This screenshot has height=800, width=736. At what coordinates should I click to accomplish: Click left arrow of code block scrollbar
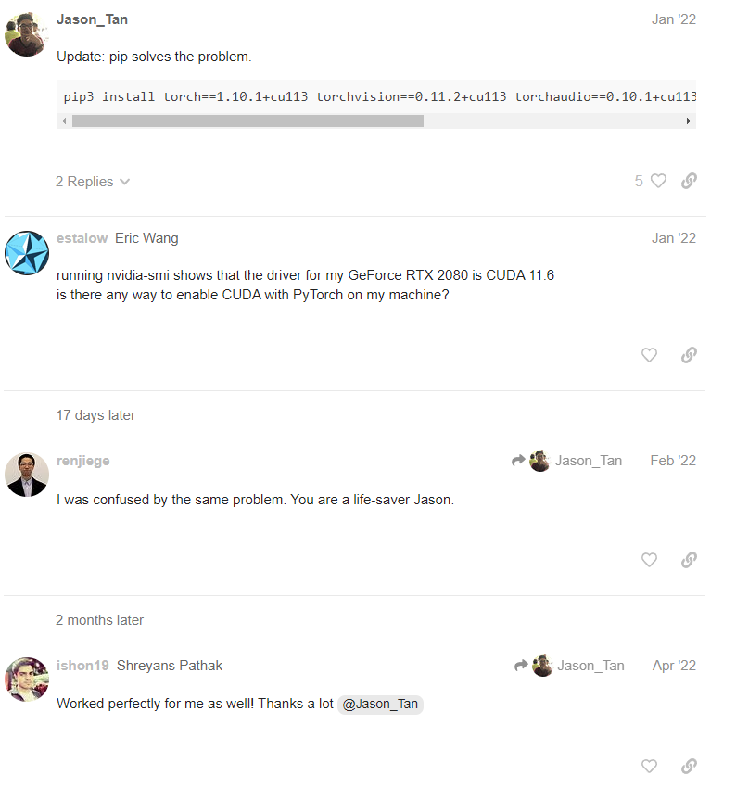[x=64, y=121]
